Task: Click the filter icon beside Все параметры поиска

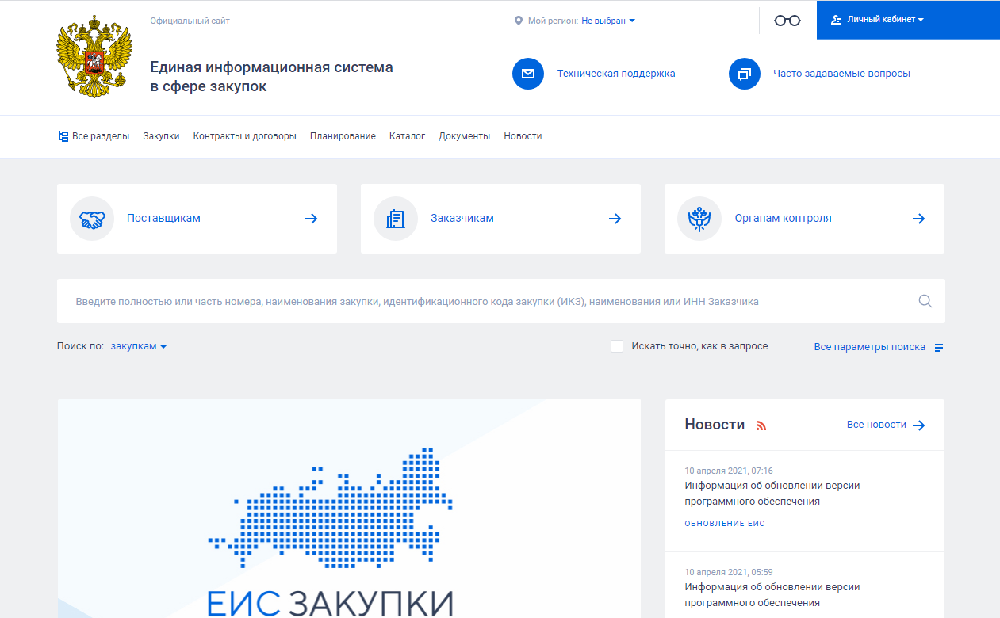Action: pos(938,347)
